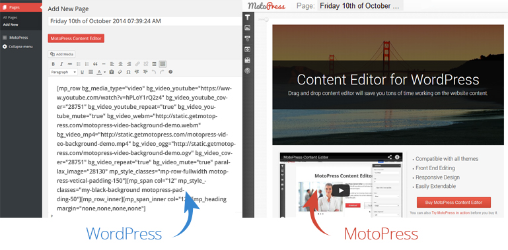The image size is (508, 250).
Task: Click the page title input field
Action: coord(145,21)
